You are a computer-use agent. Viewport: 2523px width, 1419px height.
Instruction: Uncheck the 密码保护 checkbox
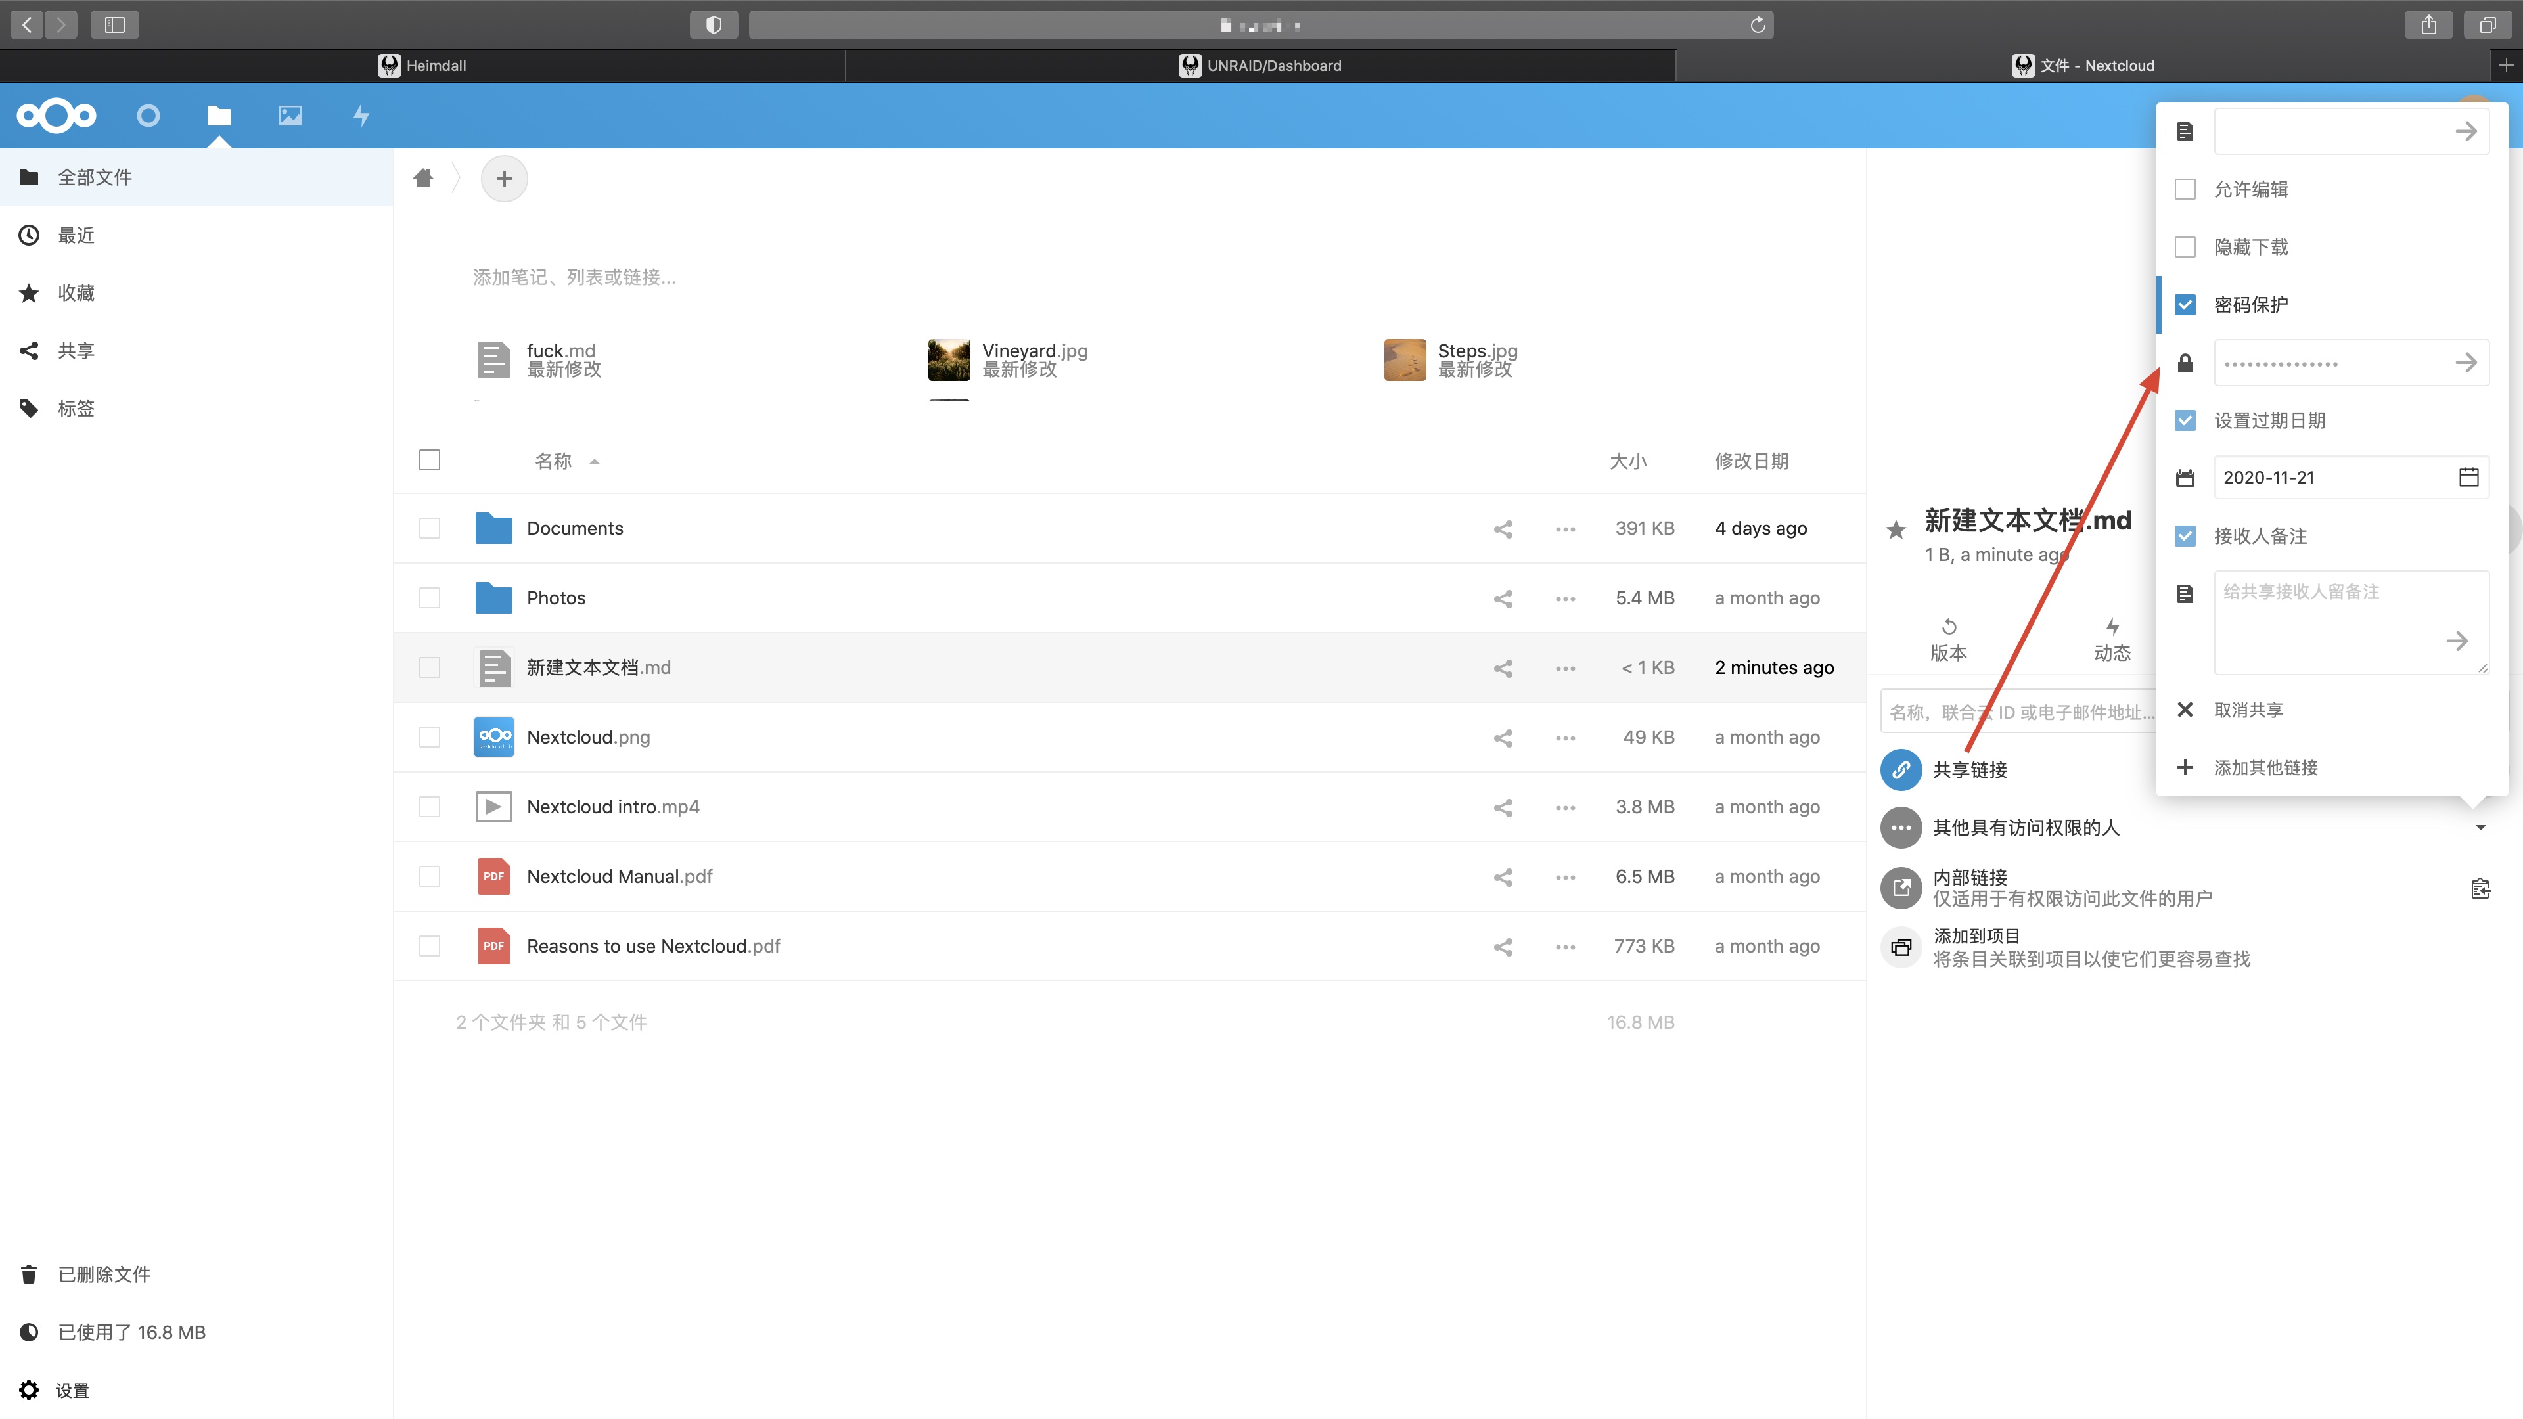(x=2185, y=305)
